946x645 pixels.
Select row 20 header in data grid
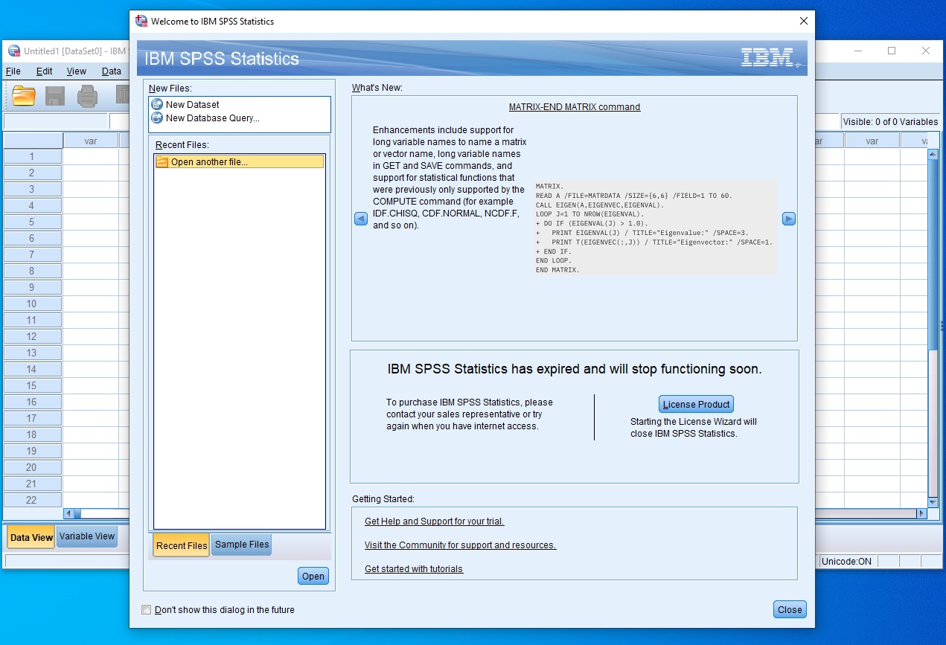pyautogui.click(x=33, y=467)
